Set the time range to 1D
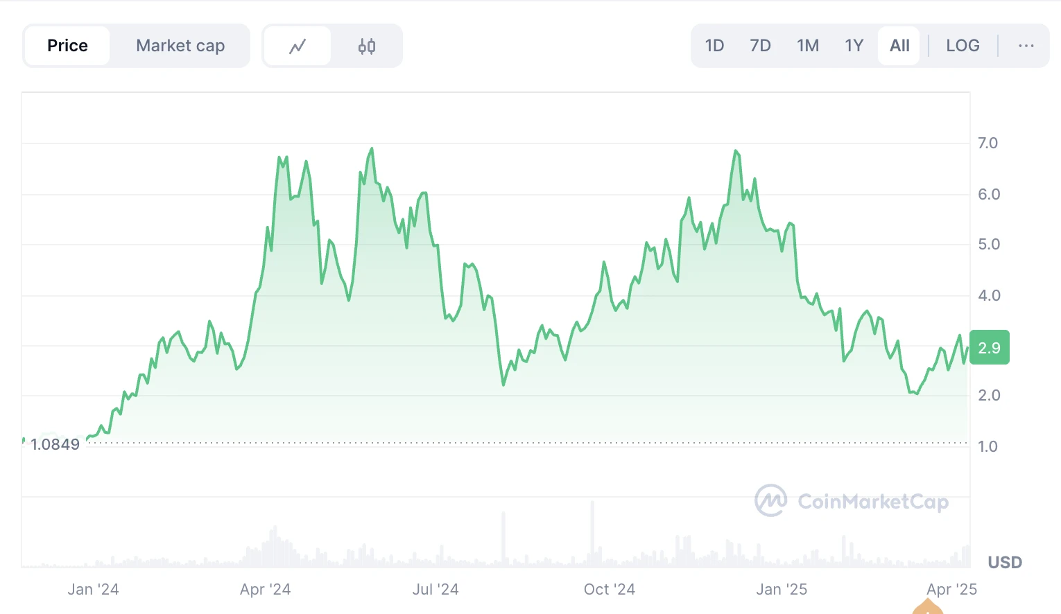 (x=714, y=46)
